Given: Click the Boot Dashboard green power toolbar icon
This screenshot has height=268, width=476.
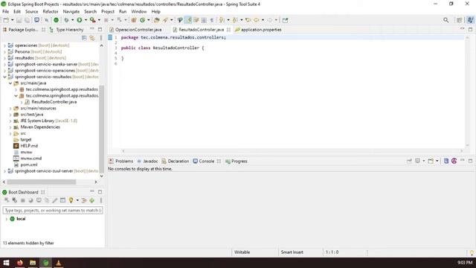Looking at the screenshot, I should click(57, 20).
